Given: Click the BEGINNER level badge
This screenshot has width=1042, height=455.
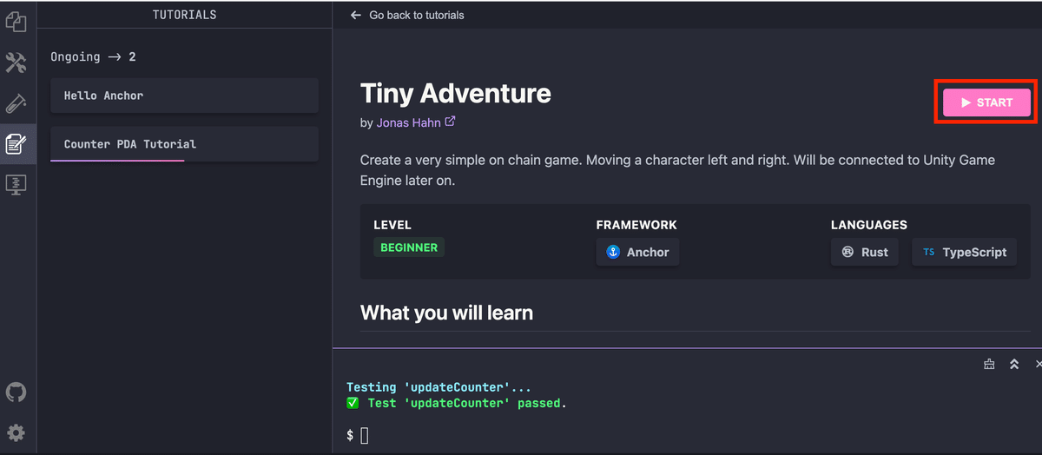Looking at the screenshot, I should point(409,247).
